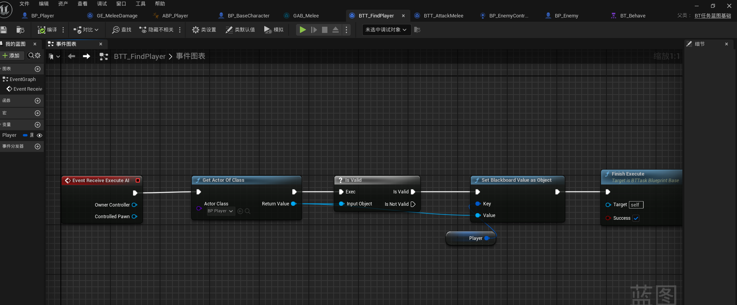Open 类默认值 class defaults
This screenshot has height=305, width=737.
click(240, 30)
